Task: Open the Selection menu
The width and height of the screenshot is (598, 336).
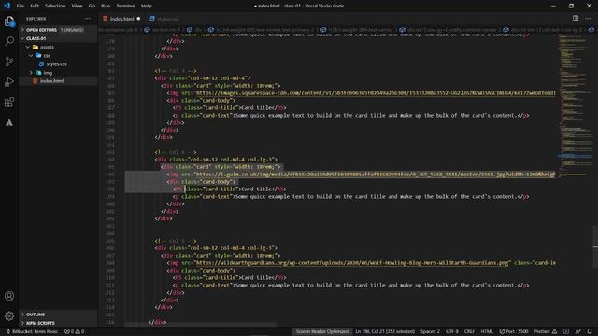Action: click(x=55, y=6)
